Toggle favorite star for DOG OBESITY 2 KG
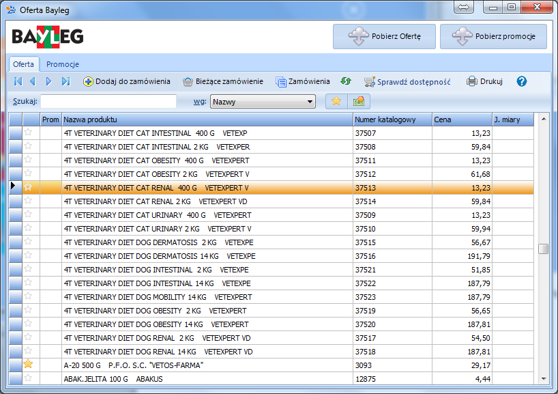Viewport: 558px width, 394px height. (28, 310)
